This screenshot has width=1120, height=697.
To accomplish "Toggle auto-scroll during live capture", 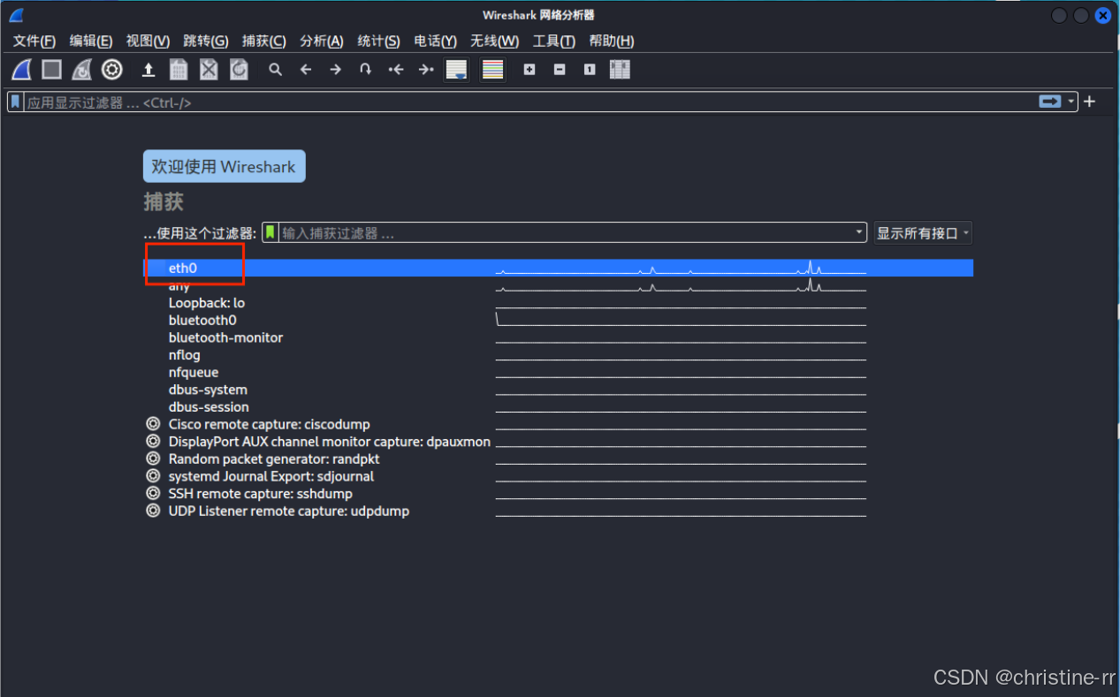I will pos(456,70).
